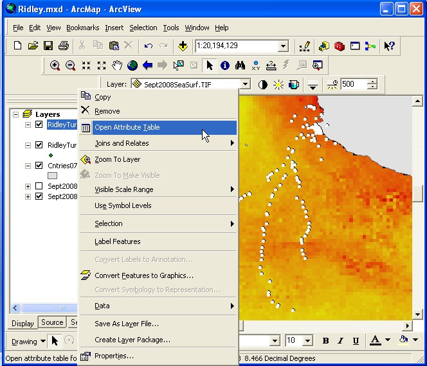Open the map scale dropdown

pyautogui.click(x=283, y=46)
